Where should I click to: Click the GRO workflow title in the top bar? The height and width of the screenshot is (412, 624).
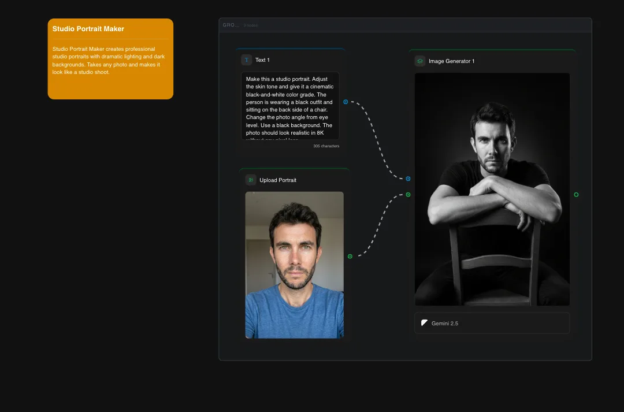click(229, 25)
